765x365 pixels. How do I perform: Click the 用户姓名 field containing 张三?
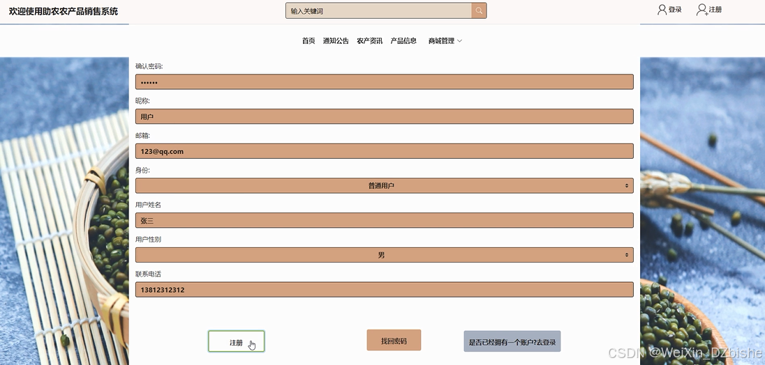click(385, 220)
